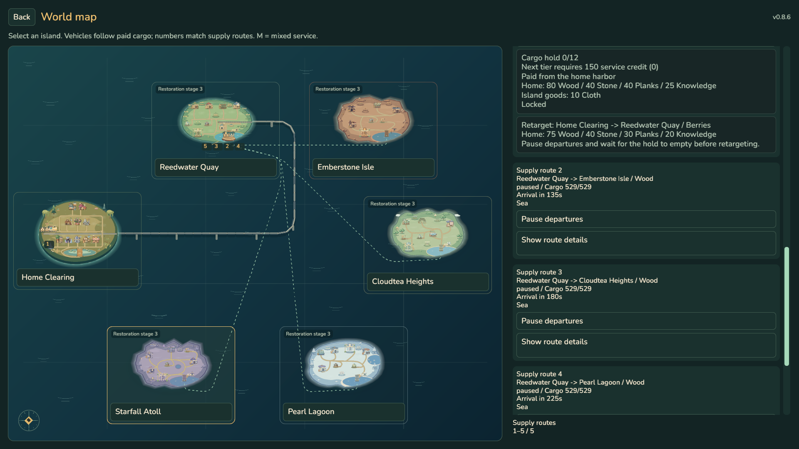The image size is (799, 449).
Task: Click the Home Clearing name label
Action: (x=77, y=277)
